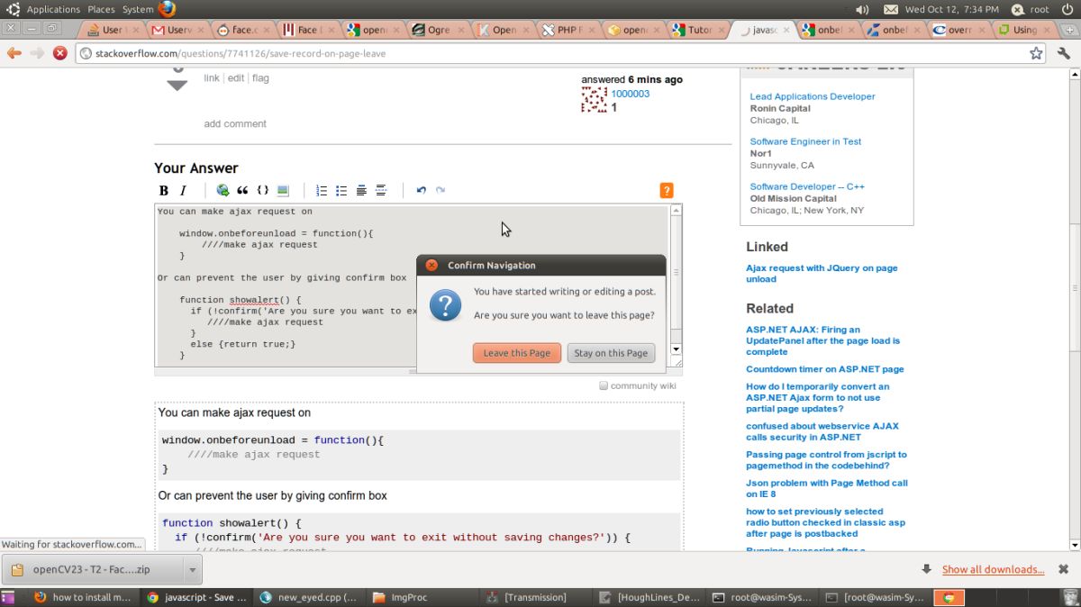This screenshot has height=607, width=1081.
Task: Click the 1000003 user avatar
Action: [594, 100]
